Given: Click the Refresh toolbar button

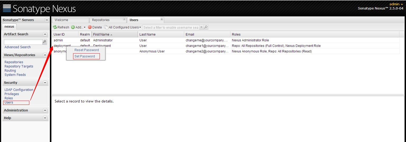Looking at the screenshot, I should click(x=61, y=27).
